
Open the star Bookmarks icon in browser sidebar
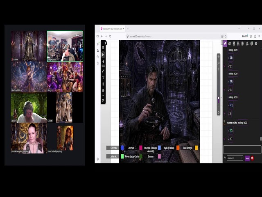point(98,63)
